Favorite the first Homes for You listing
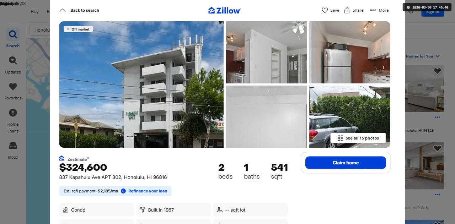 (437, 71)
